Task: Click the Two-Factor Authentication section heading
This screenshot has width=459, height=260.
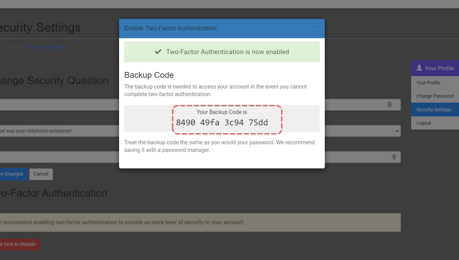Action: click(53, 193)
